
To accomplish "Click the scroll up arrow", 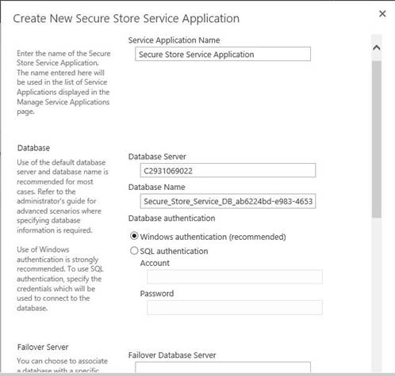I will (x=377, y=47).
